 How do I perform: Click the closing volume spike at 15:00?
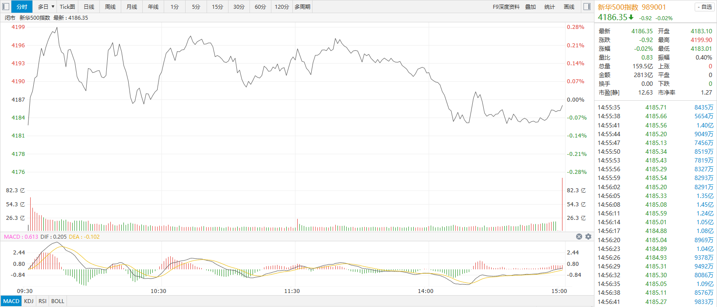(x=562, y=204)
